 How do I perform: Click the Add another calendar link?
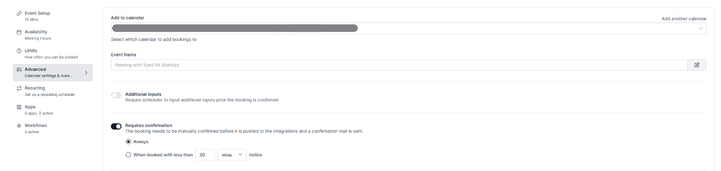click(684, 19)
